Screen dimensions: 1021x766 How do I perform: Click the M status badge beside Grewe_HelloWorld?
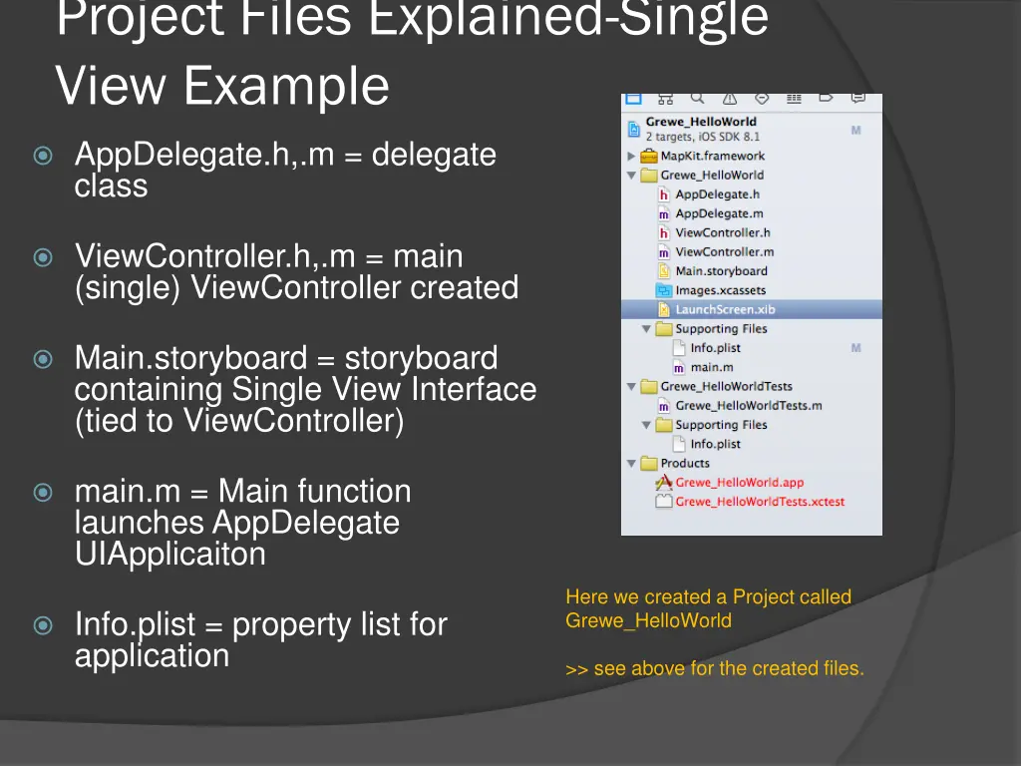pos(856,131)
